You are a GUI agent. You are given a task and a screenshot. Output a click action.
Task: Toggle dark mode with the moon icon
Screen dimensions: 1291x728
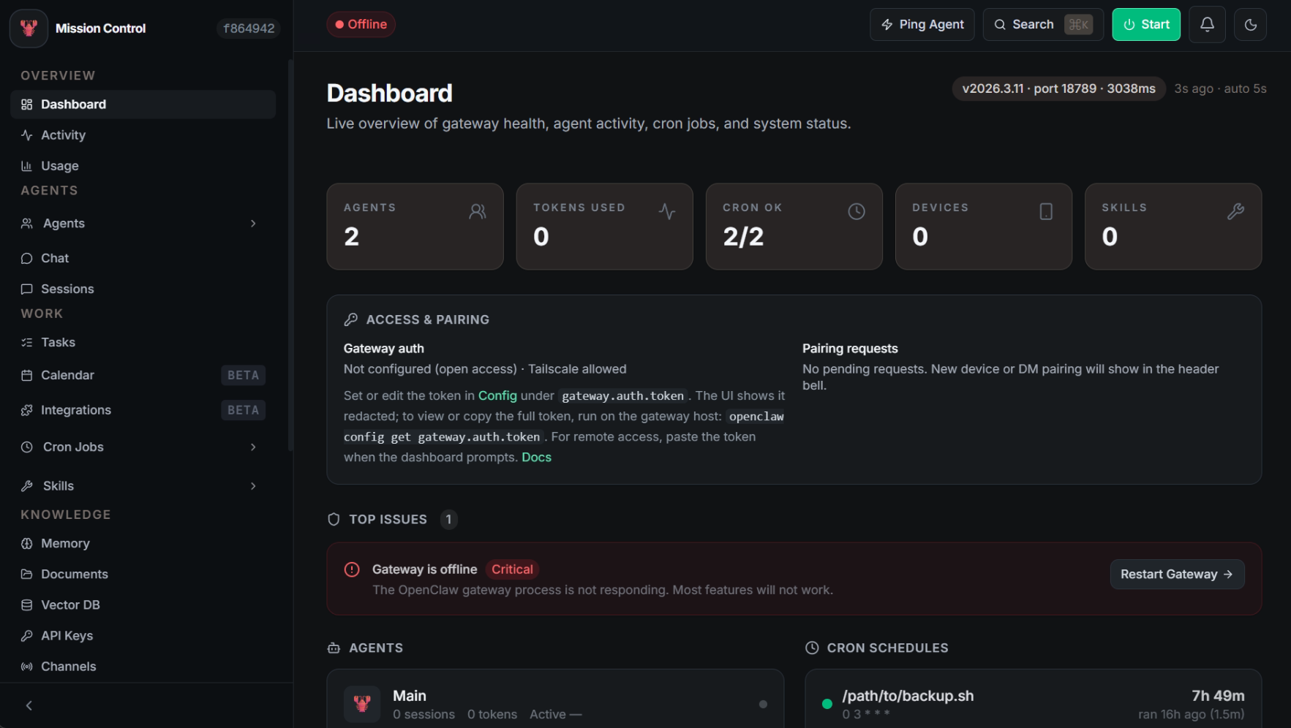point(1250,25)
